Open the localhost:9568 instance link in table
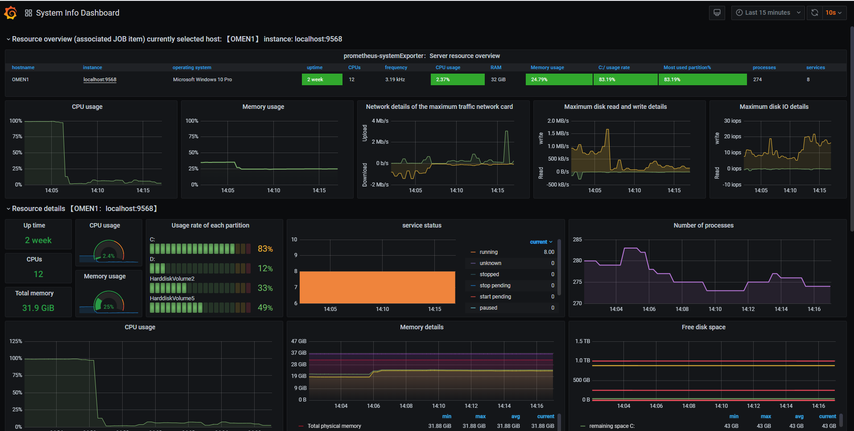This screenshot has height=431, width=854. pos(100,79)
